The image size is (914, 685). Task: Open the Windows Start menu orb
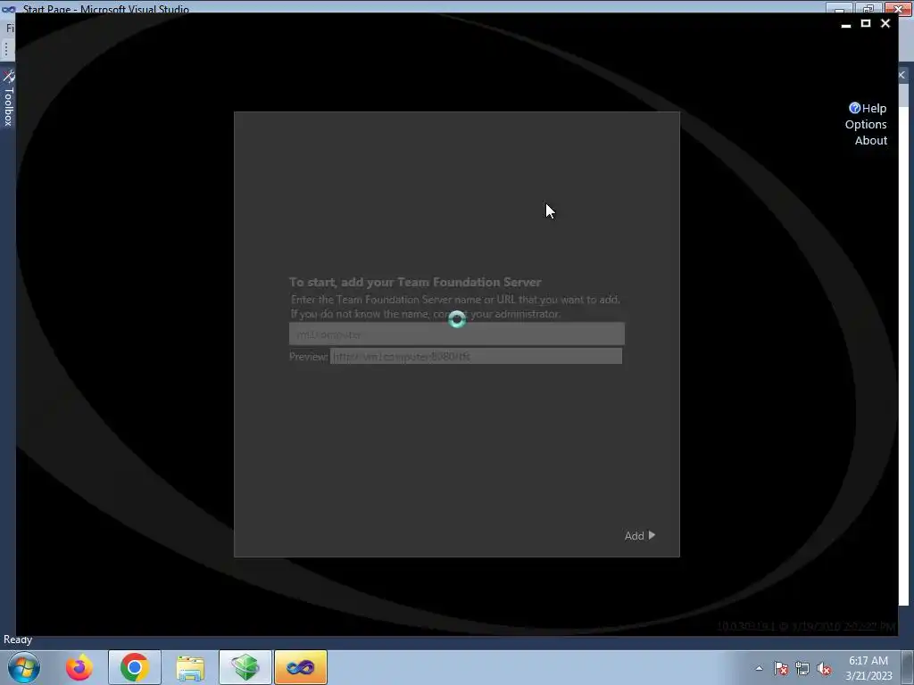23,667
